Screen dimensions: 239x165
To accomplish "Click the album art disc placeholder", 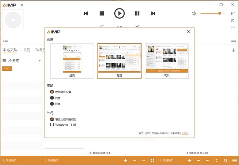I will point(13,19).
